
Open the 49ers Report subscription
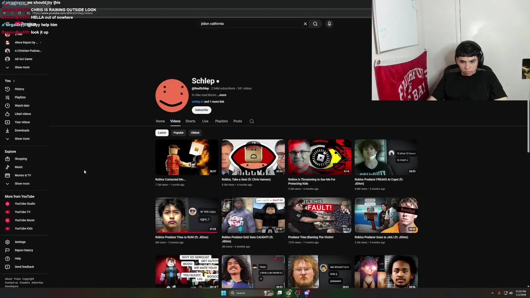26,42
